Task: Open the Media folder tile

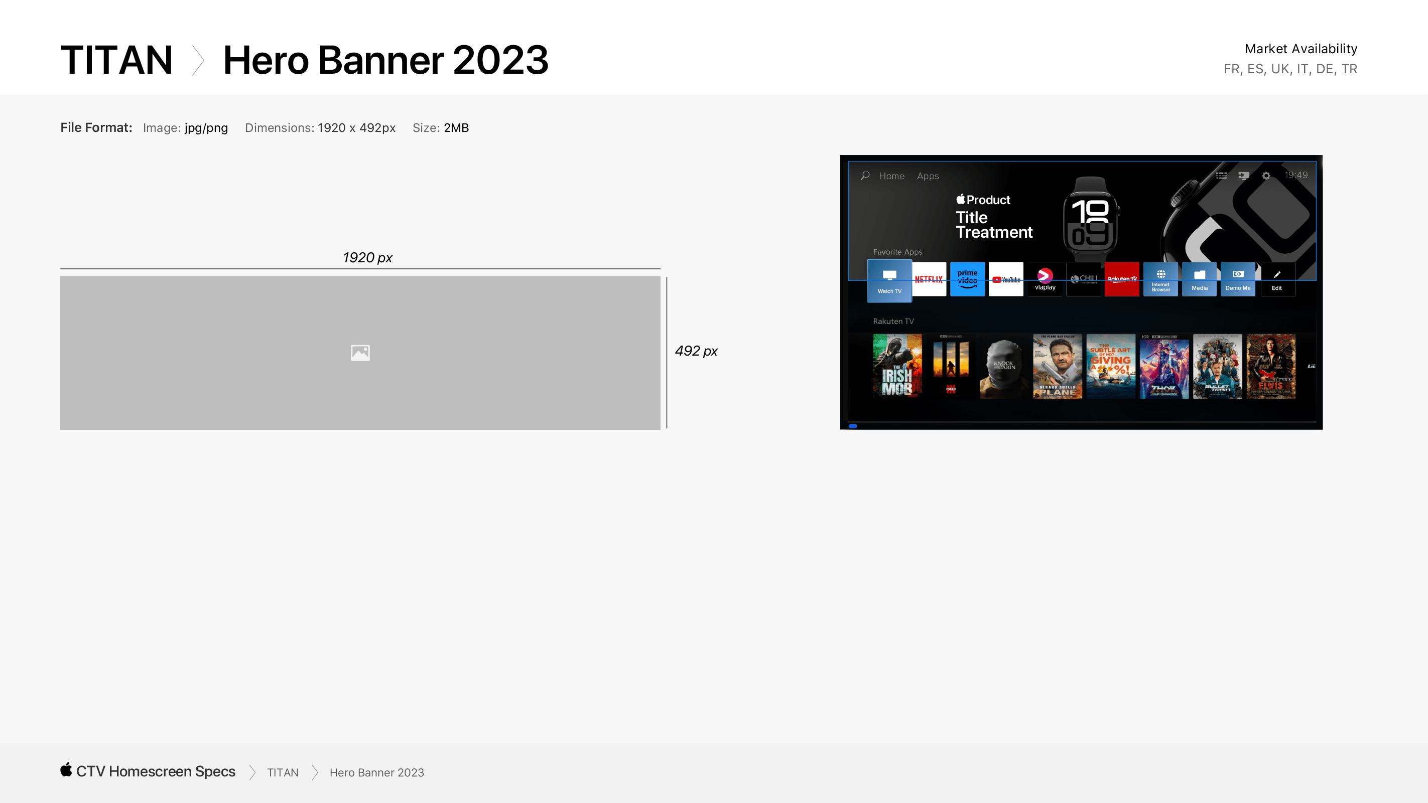Action: coord(1199,279)
